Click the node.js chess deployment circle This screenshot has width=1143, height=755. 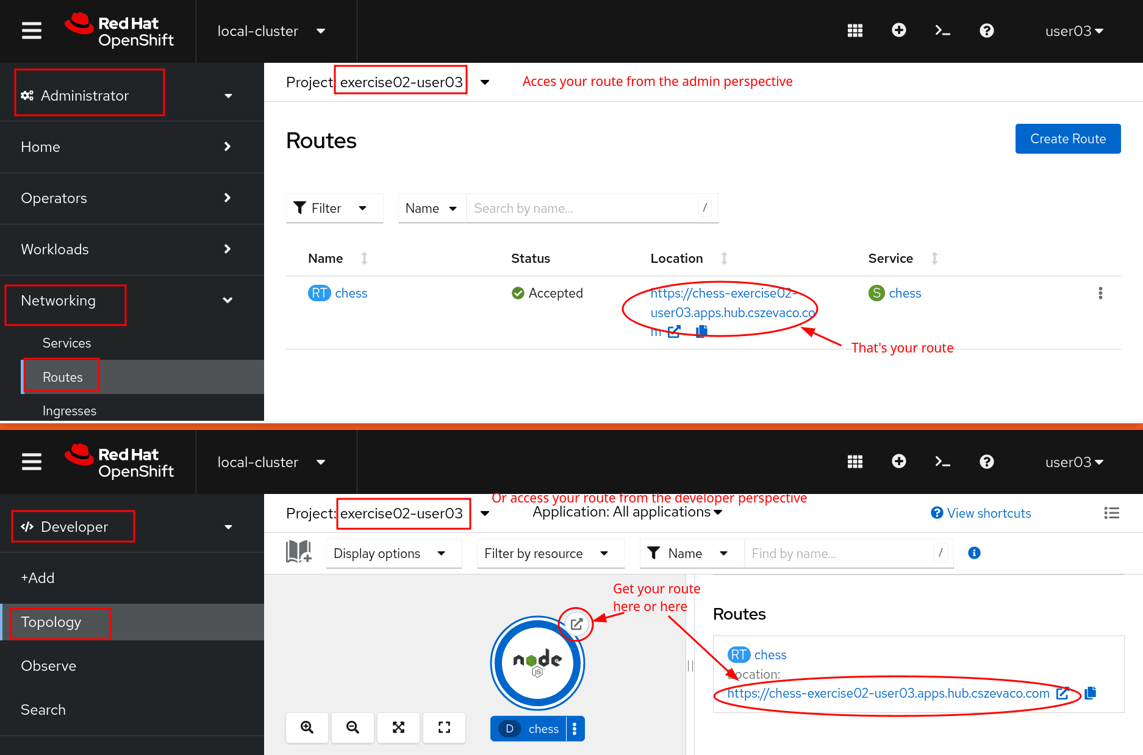click(x=537, y=663)
